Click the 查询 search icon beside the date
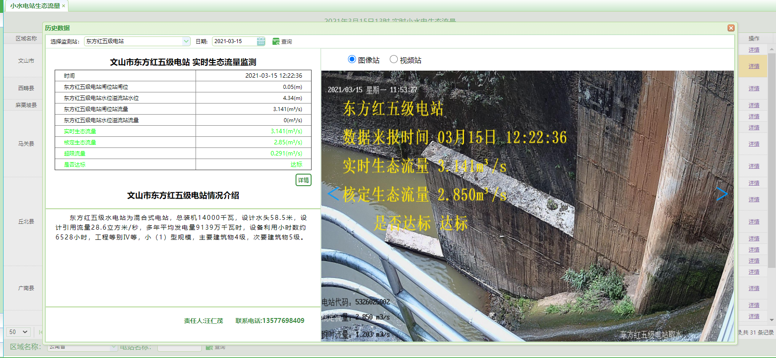 [x=276, y=41]
